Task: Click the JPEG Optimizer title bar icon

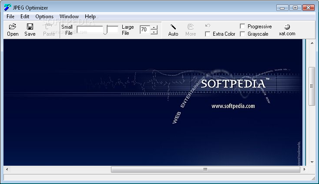Action: (x=7, y=7)
